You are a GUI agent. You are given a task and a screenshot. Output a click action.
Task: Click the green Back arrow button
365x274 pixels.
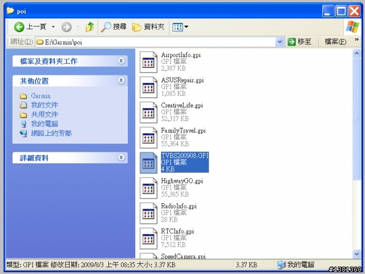pyautogui.click(x=19, y=27)
